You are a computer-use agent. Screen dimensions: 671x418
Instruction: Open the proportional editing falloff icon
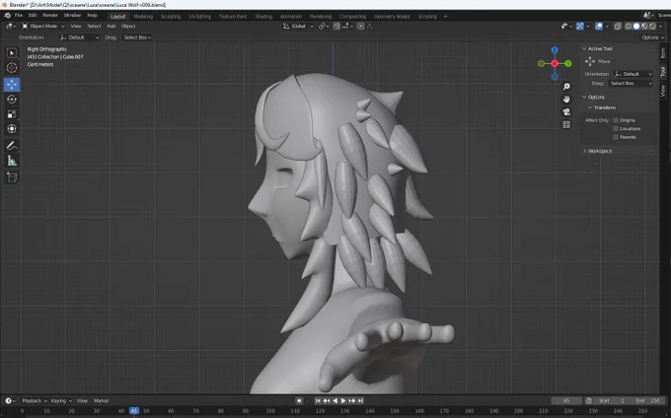click(x=370, y=26)
